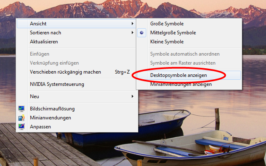Open the Ansicht submenu entry
Image resolution: width=266 pixels, height=166 pixels.
tap(76, 24)
